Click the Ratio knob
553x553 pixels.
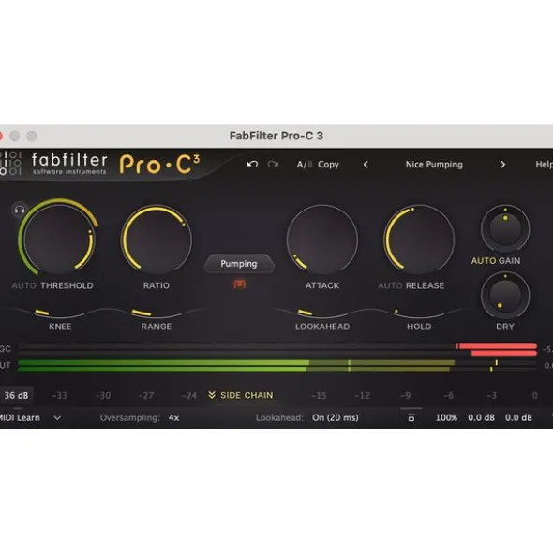pos(157,240)
